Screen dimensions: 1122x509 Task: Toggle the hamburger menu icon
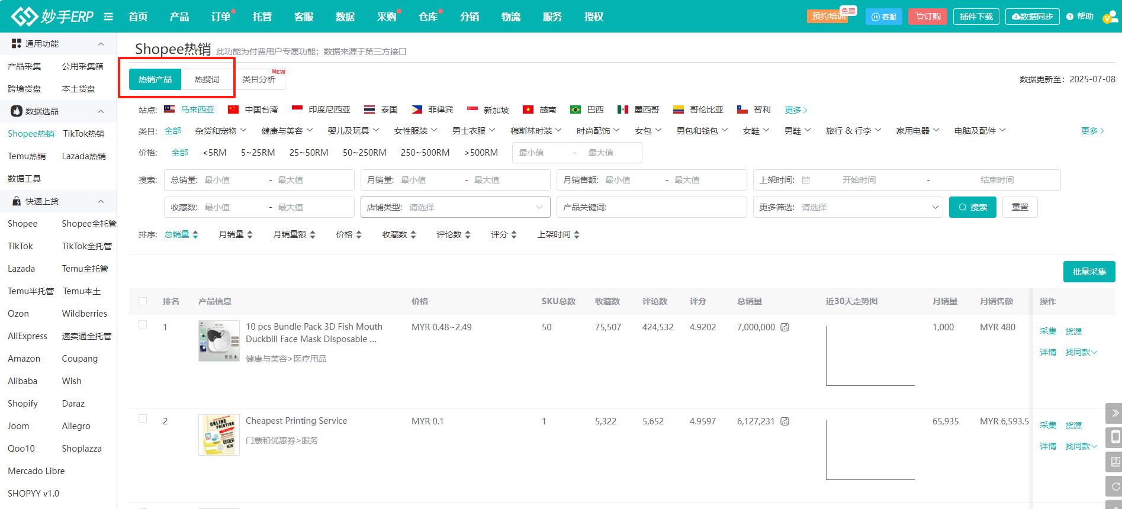pyautogui.click(x=108, y=17)
